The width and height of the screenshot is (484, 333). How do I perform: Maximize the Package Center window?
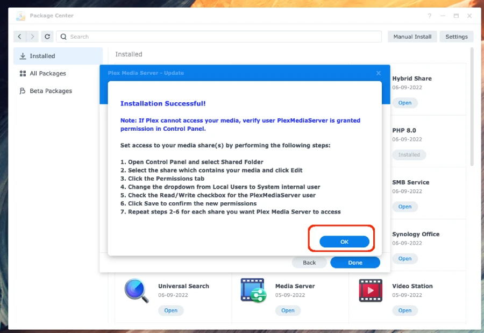pyautogui.click(x=456, y=16)
